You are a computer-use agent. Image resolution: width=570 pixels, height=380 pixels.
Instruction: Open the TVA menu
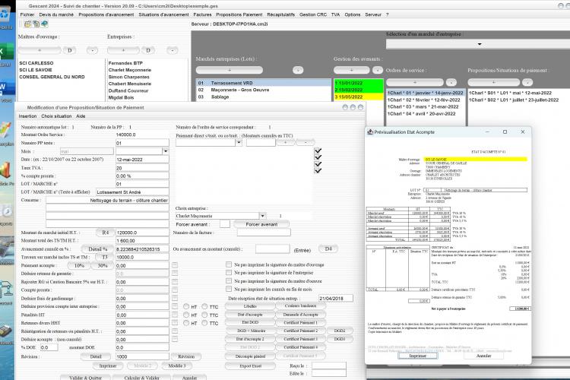click(x=335, y=14)
